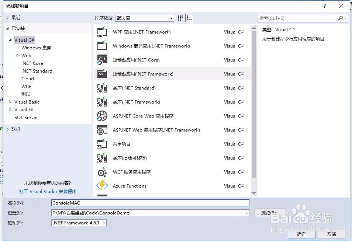352x241 pixels.
Task: Click the 类库(.NET Framework) template icon
Action: tap(102, 102)
